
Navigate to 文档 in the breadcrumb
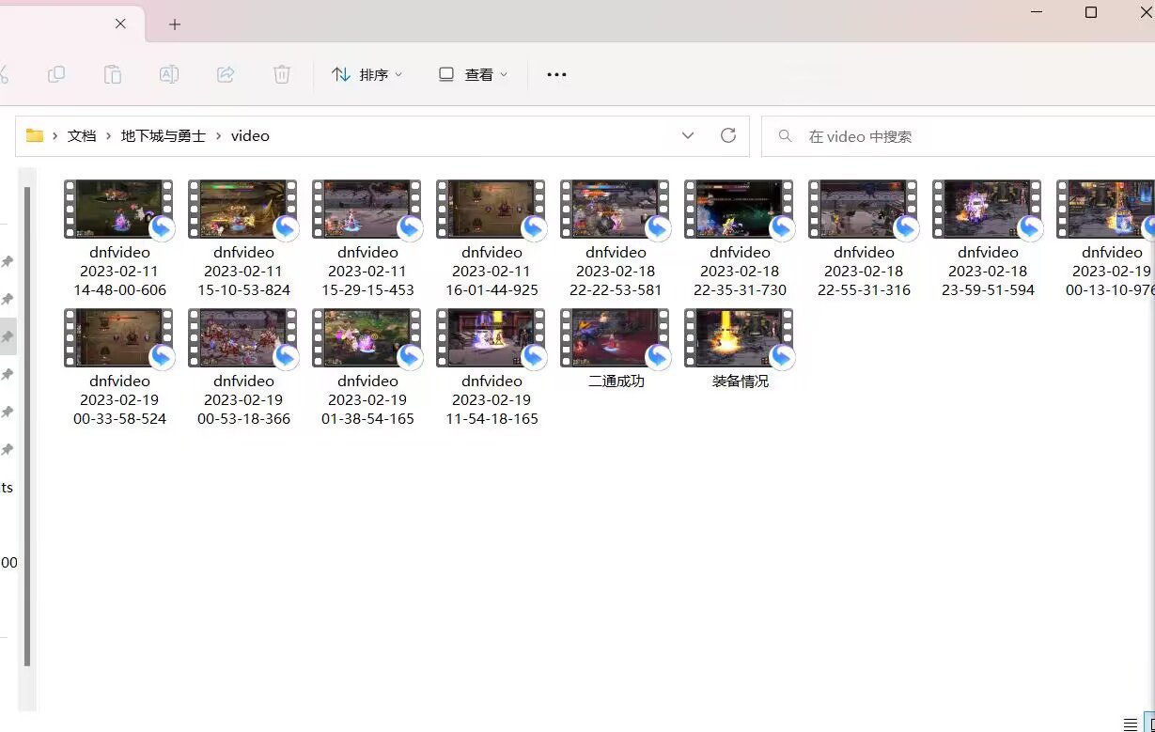click(x=82, y=135)
